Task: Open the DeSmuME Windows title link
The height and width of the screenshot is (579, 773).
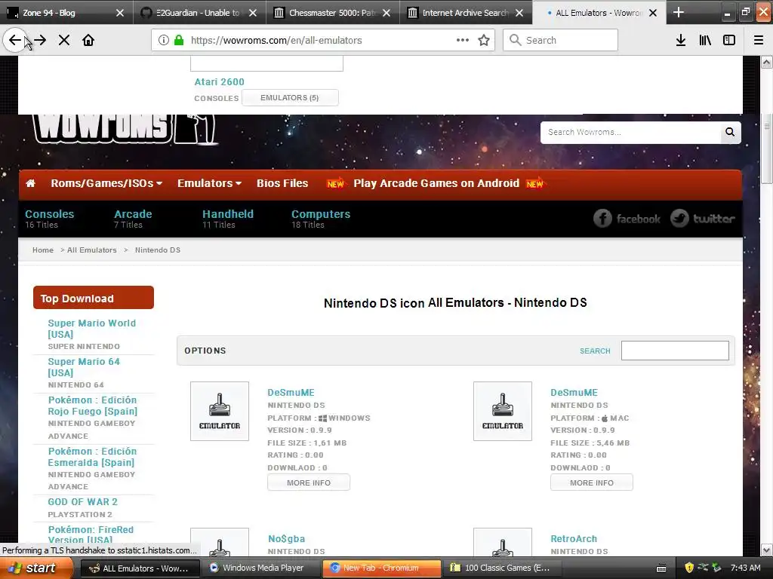Action: [291, 392]
